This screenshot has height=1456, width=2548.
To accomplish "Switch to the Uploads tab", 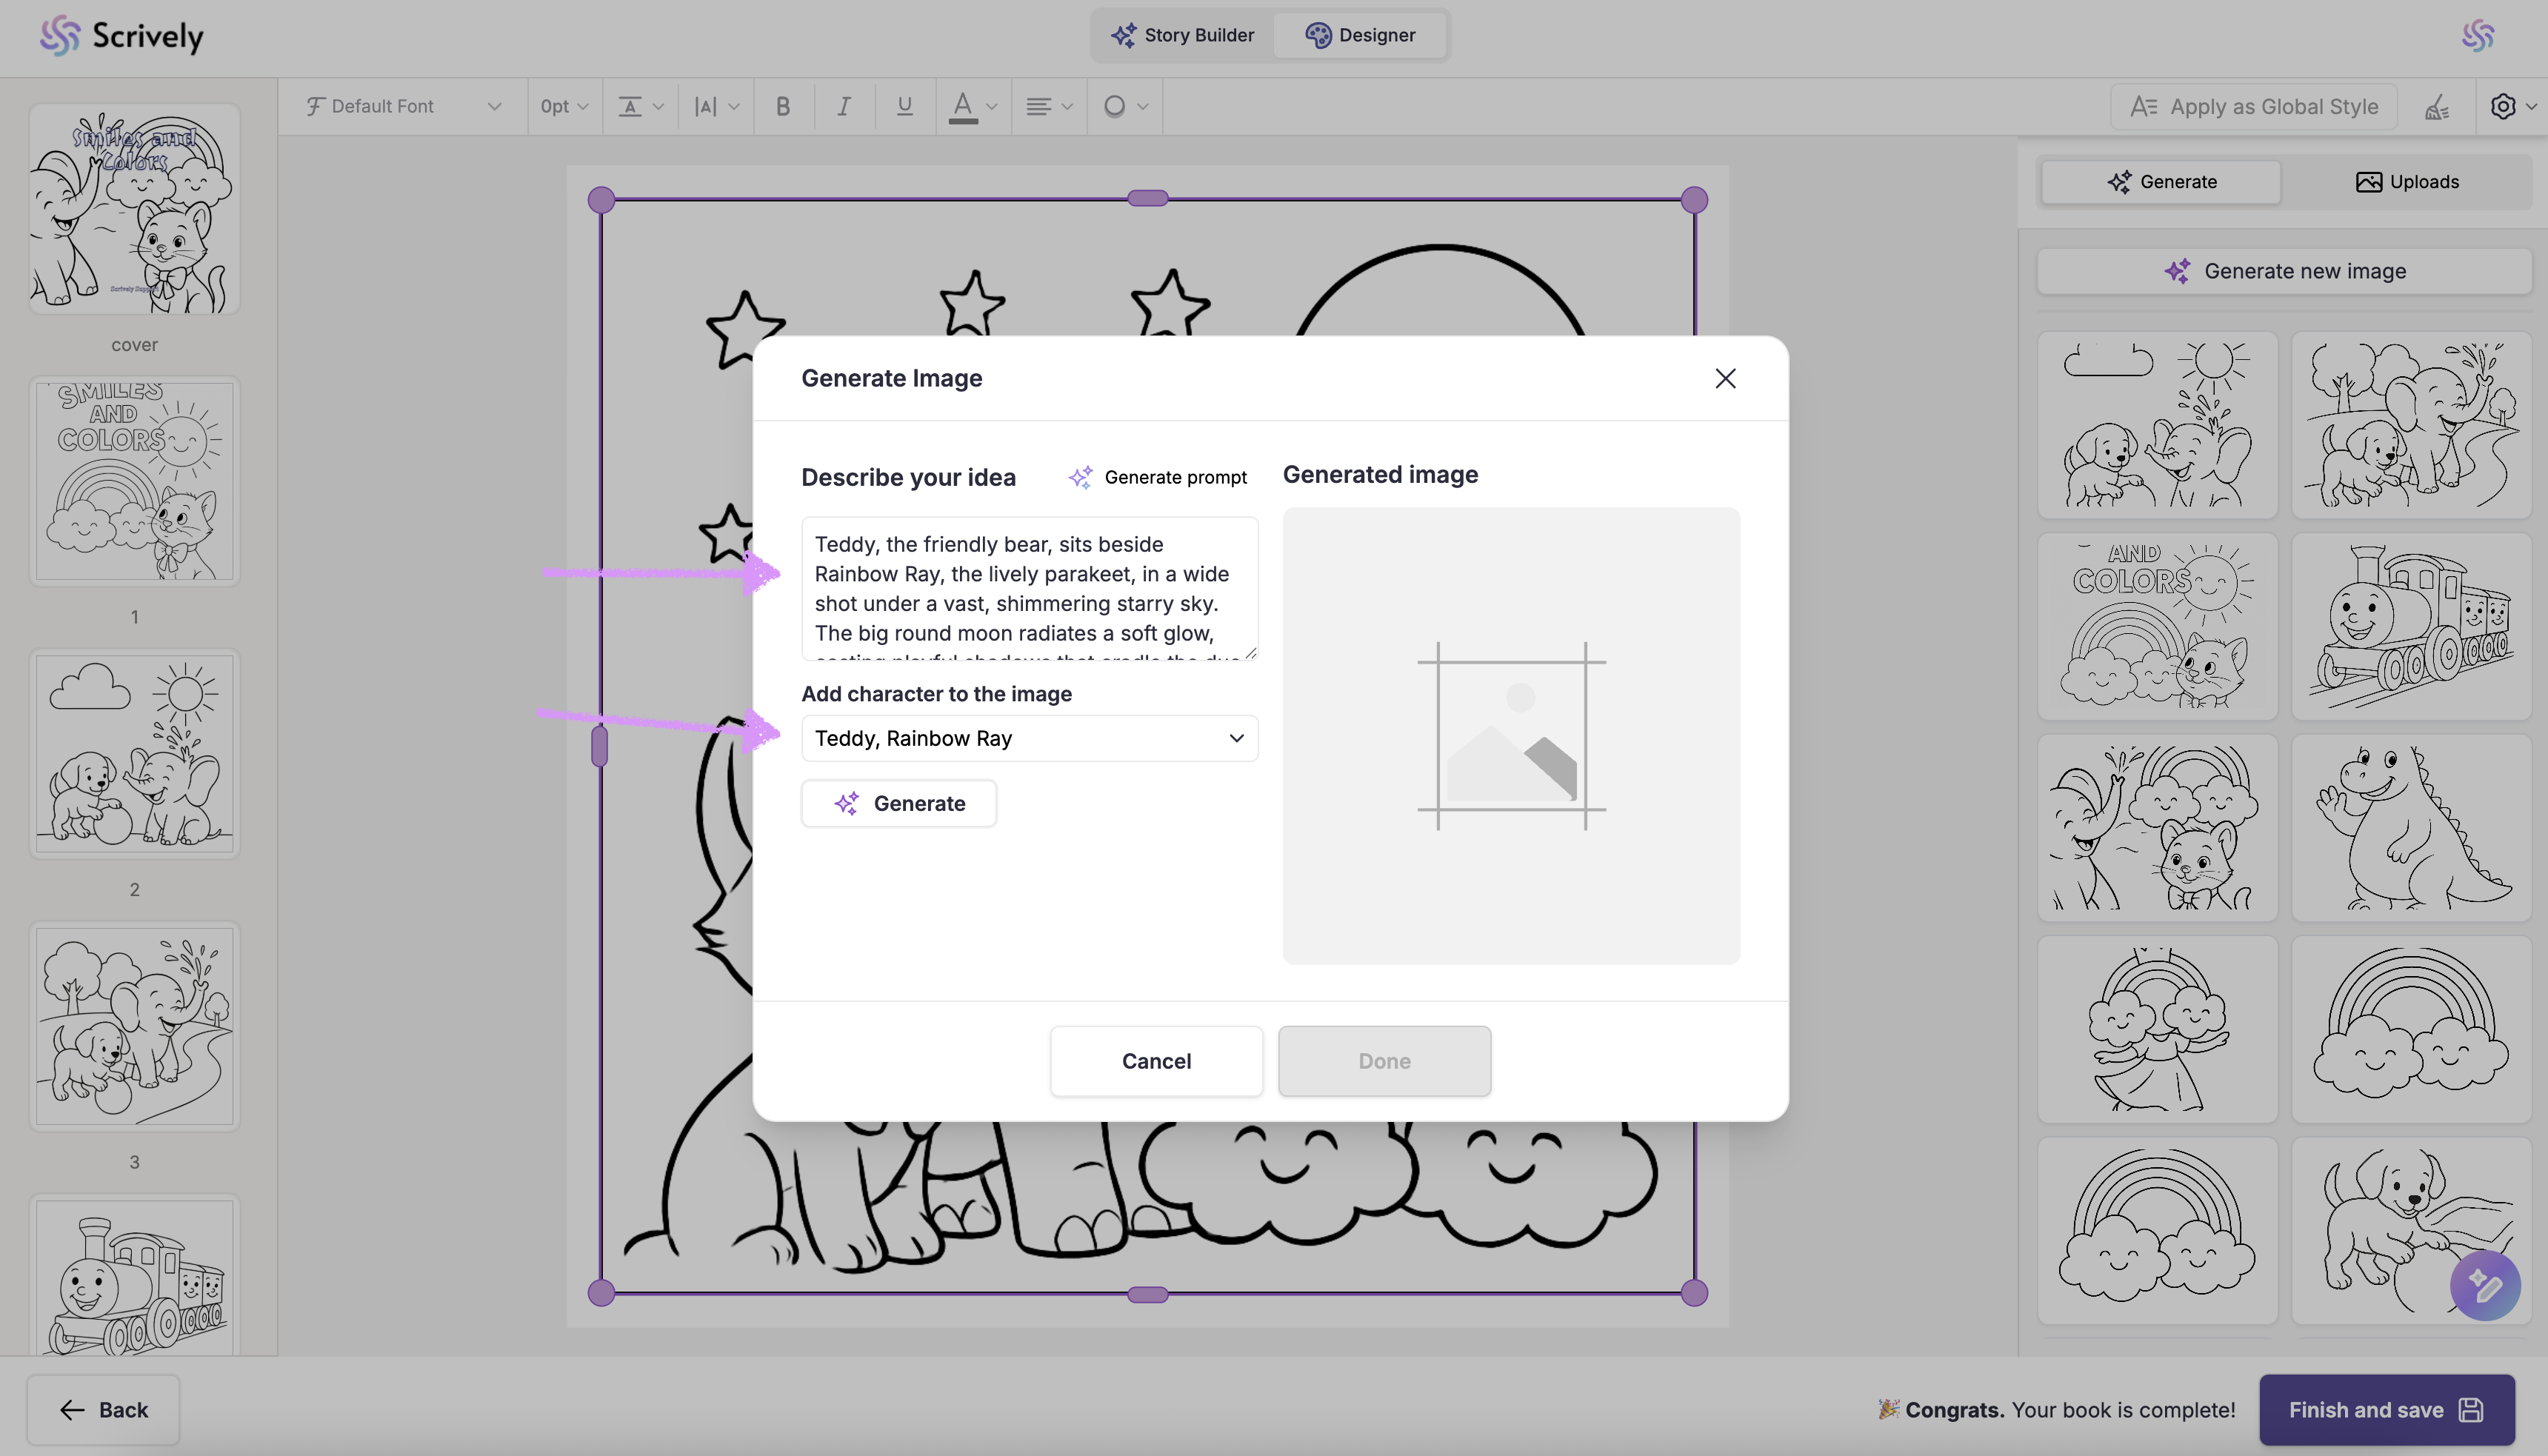I will click(2407, 182).
